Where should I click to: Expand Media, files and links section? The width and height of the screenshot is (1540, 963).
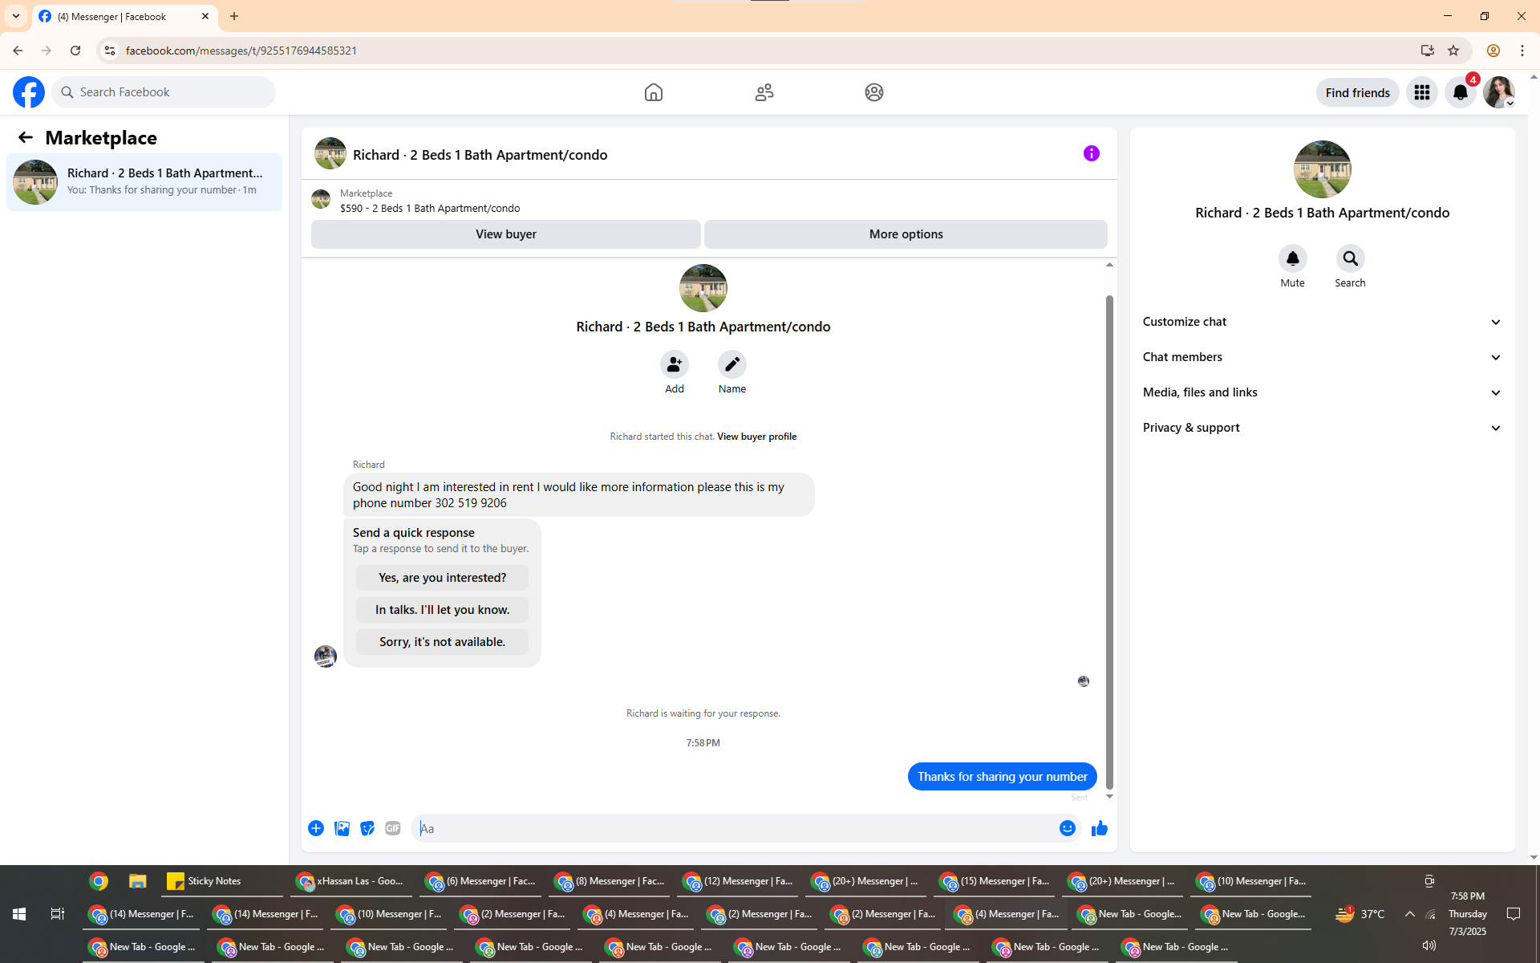point(1321,392)
